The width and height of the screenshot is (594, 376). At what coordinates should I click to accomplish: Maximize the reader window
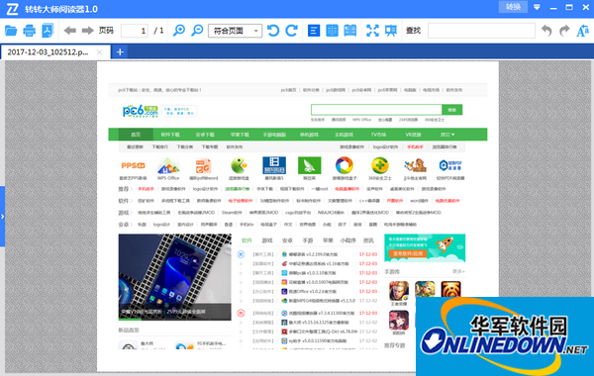pos(569,7)
